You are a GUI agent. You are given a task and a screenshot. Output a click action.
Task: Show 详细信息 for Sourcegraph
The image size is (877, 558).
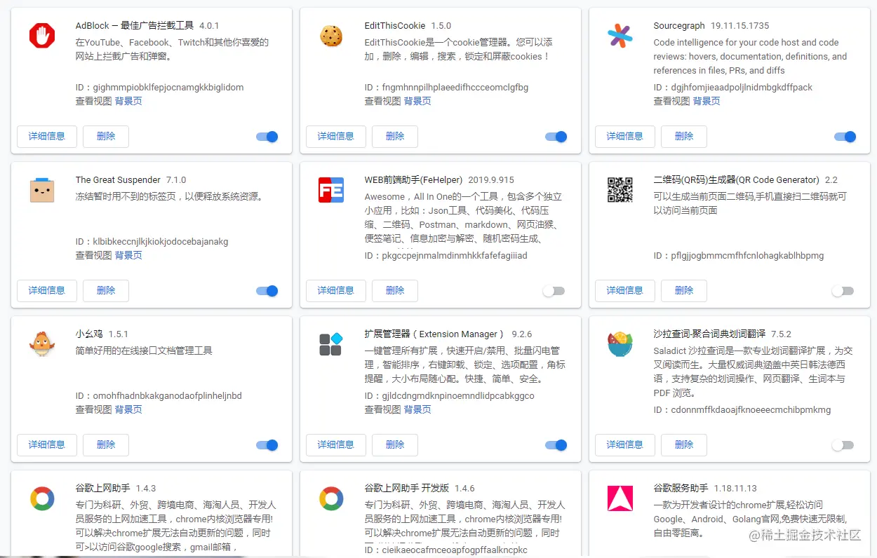[625, 137]
